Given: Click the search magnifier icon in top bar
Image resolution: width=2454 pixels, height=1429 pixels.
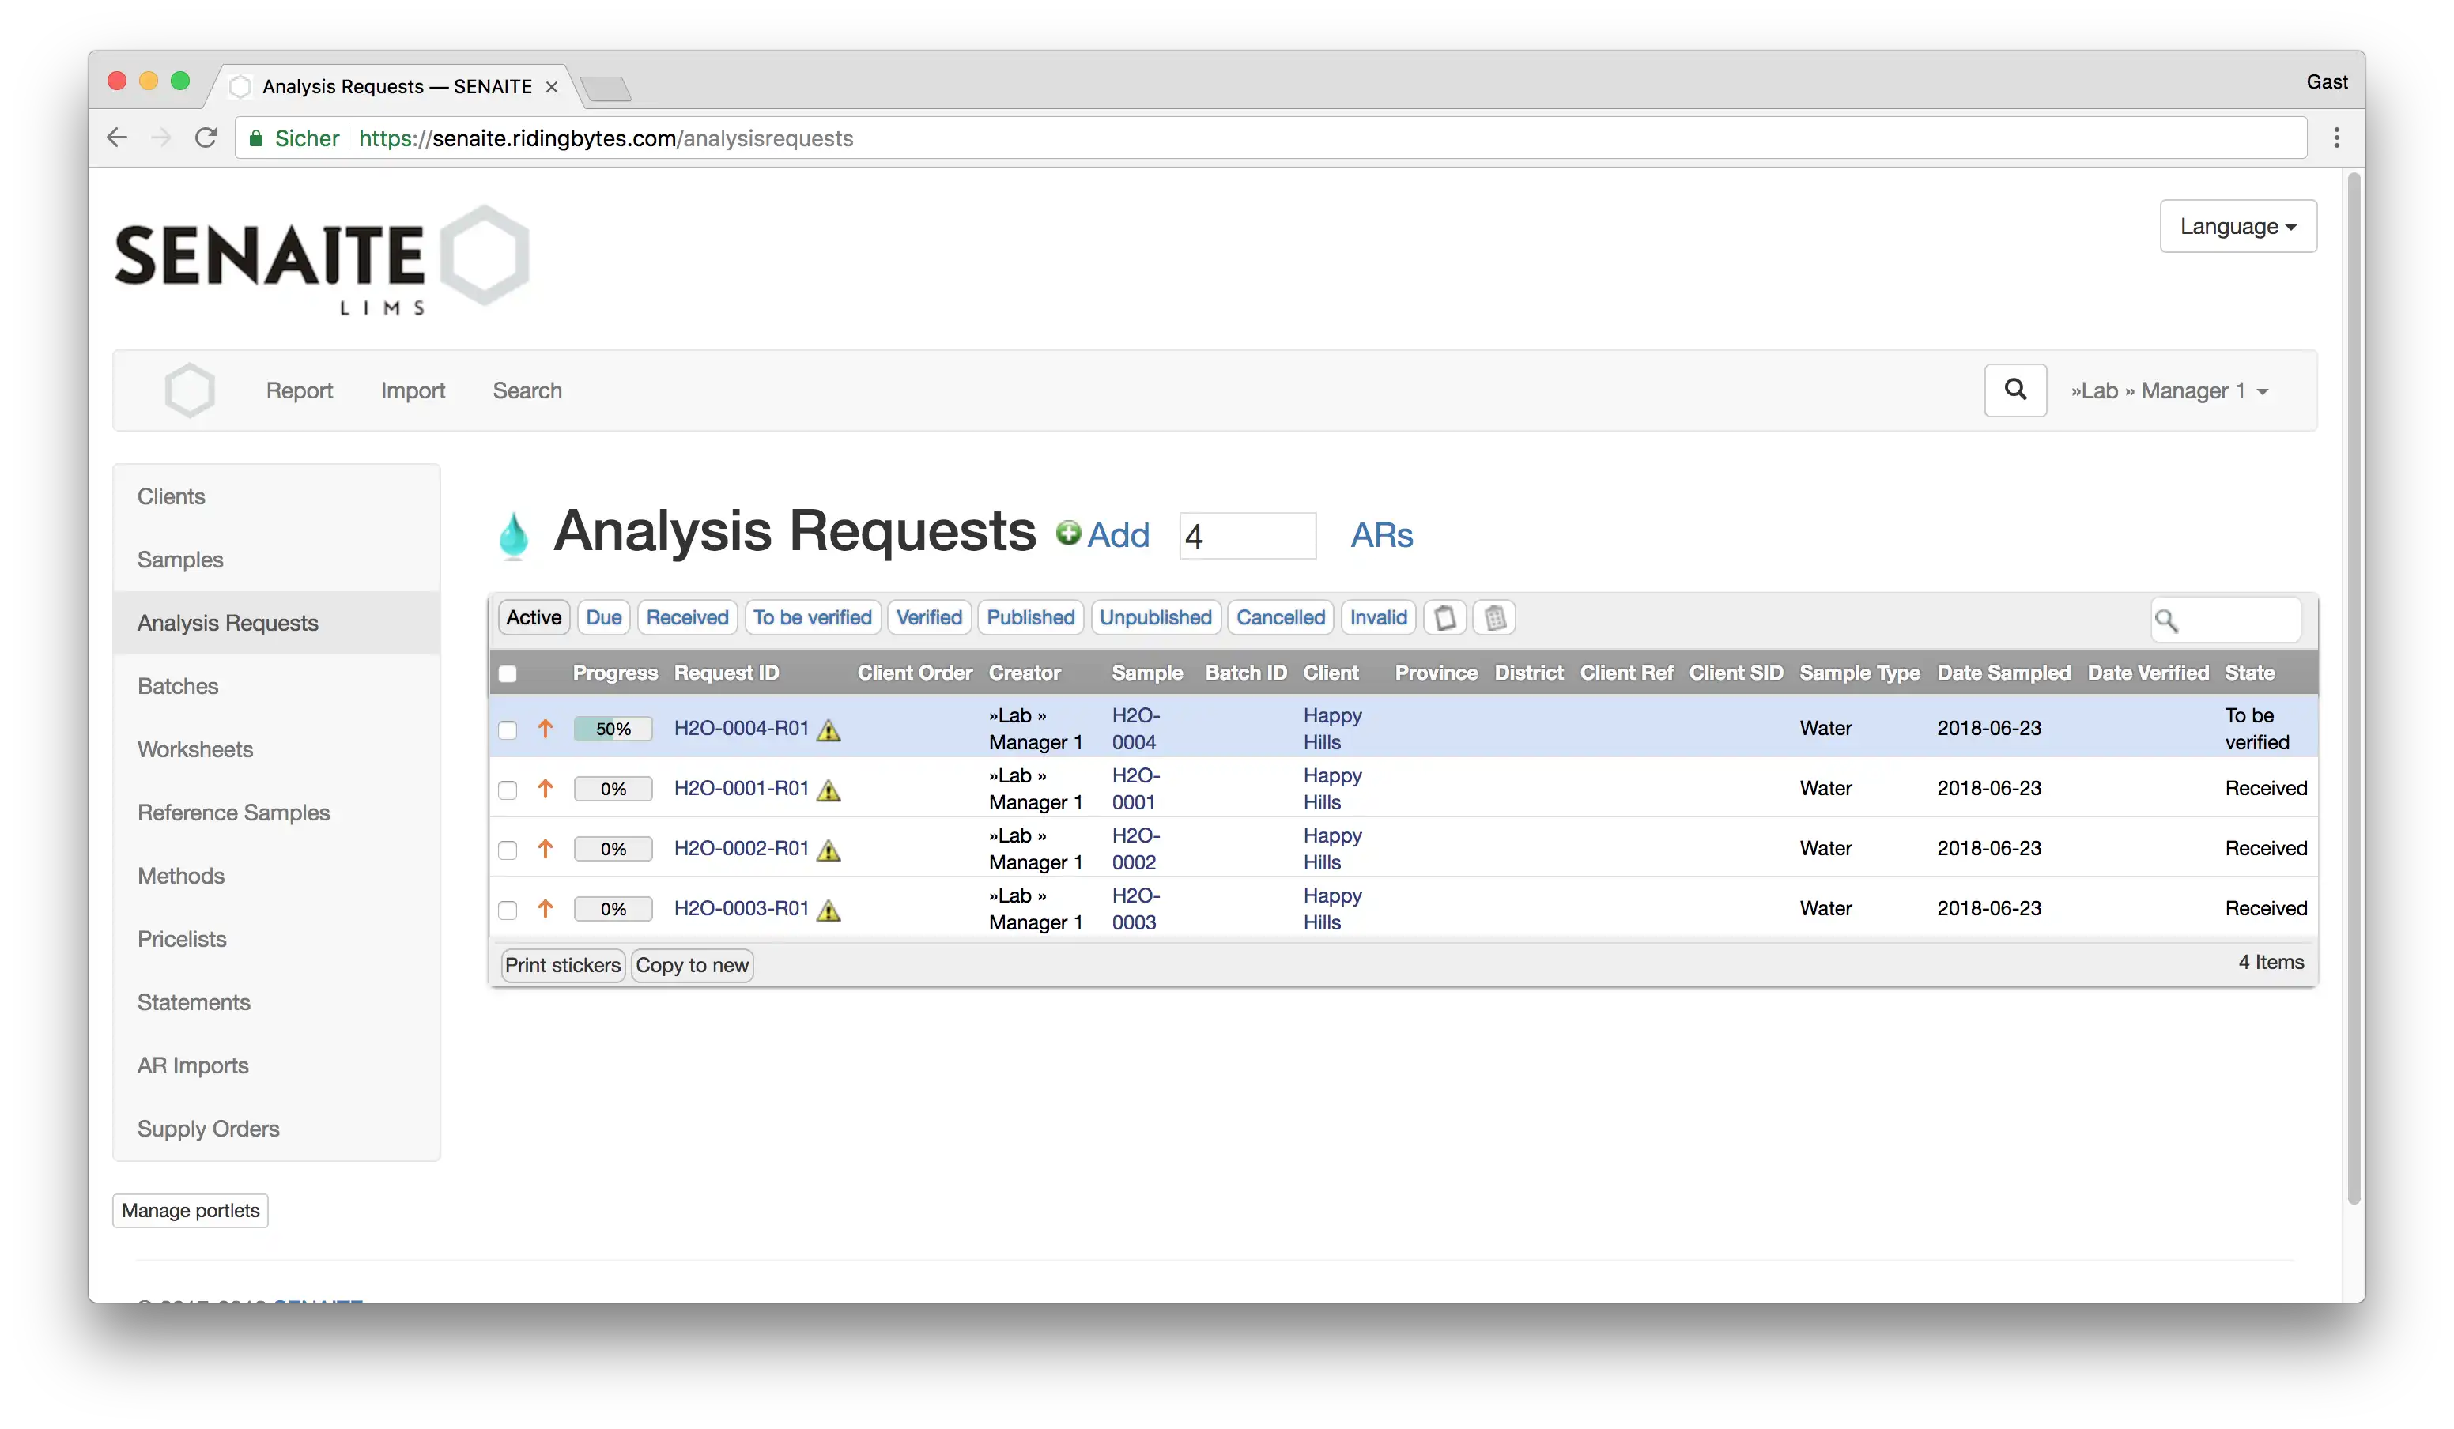Looking at the screenshot, I should pyautogui.click(x=2015, y=390).
